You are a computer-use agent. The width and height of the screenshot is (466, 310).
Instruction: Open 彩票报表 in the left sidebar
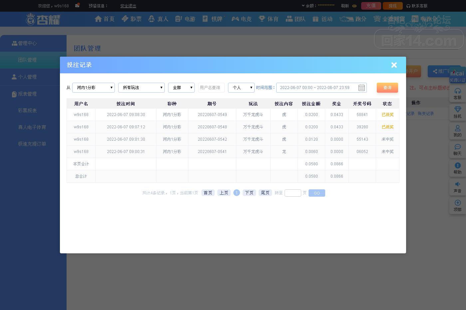28,111
